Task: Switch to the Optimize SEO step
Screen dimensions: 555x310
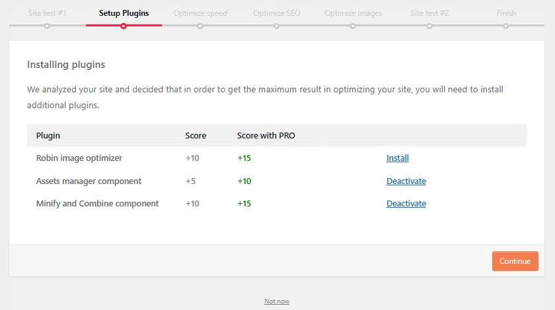Action: tap(276, 13)
